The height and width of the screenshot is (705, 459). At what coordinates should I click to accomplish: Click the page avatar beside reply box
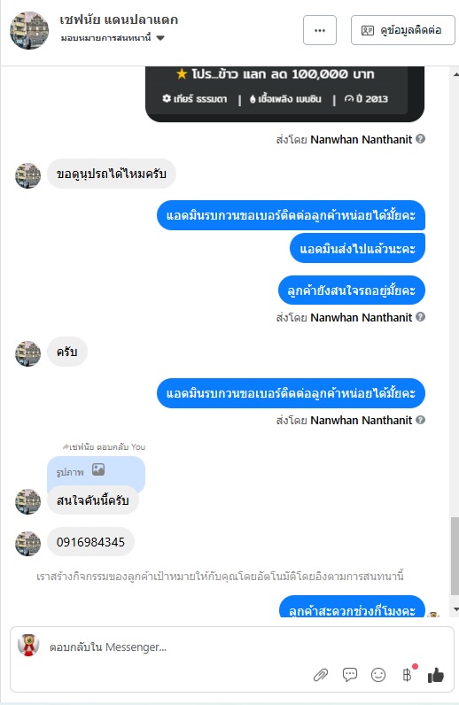pos(28,645)
